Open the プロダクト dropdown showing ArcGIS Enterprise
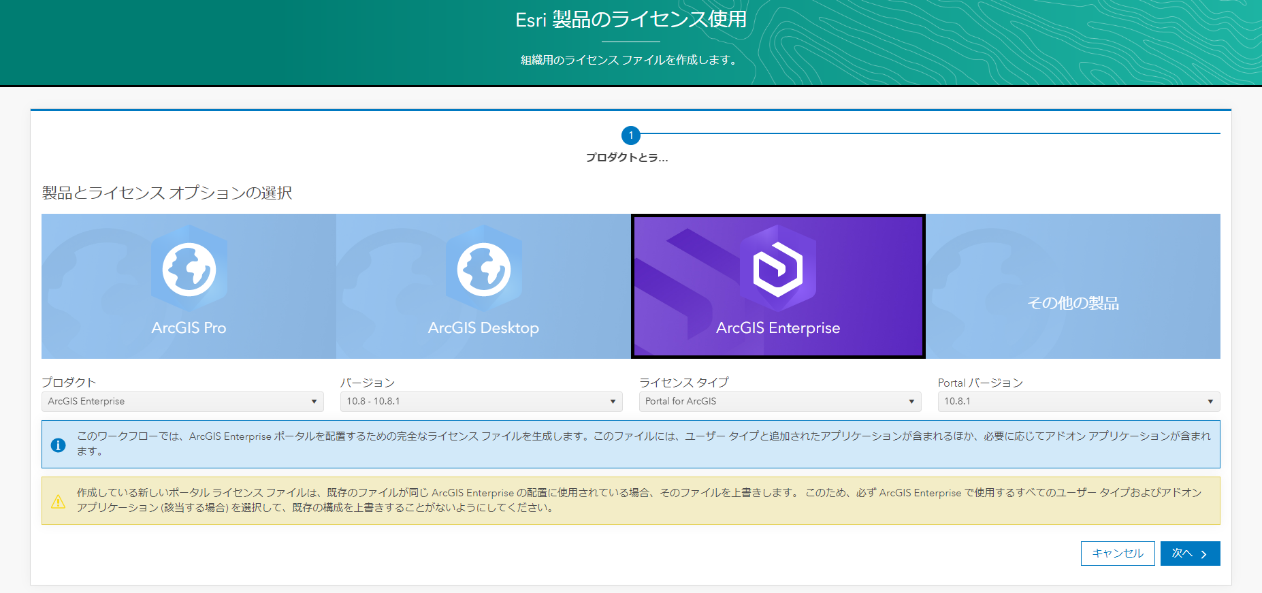This screenshot has width=1262, height=593. pyautogui.click(x=182, y=402)
